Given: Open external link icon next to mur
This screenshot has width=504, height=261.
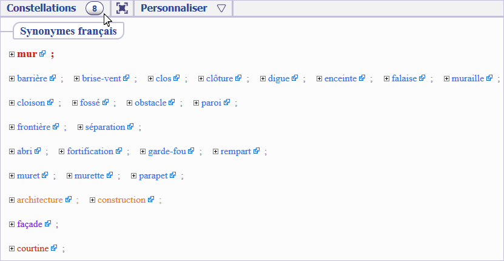Looking at the screenshot, I should coord(42,54).
